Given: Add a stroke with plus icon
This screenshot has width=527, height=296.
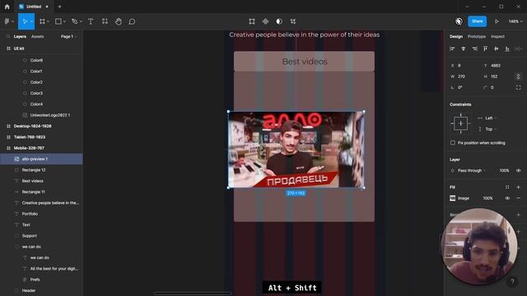Looking at the screenshot, I should click(518, 215).
